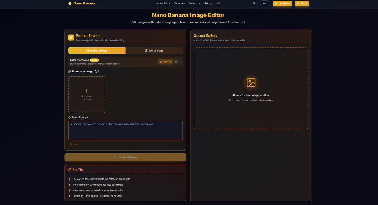Click the plus Add Image icon
The width and height of the screenshot is (378, 205).
(87, 91)
